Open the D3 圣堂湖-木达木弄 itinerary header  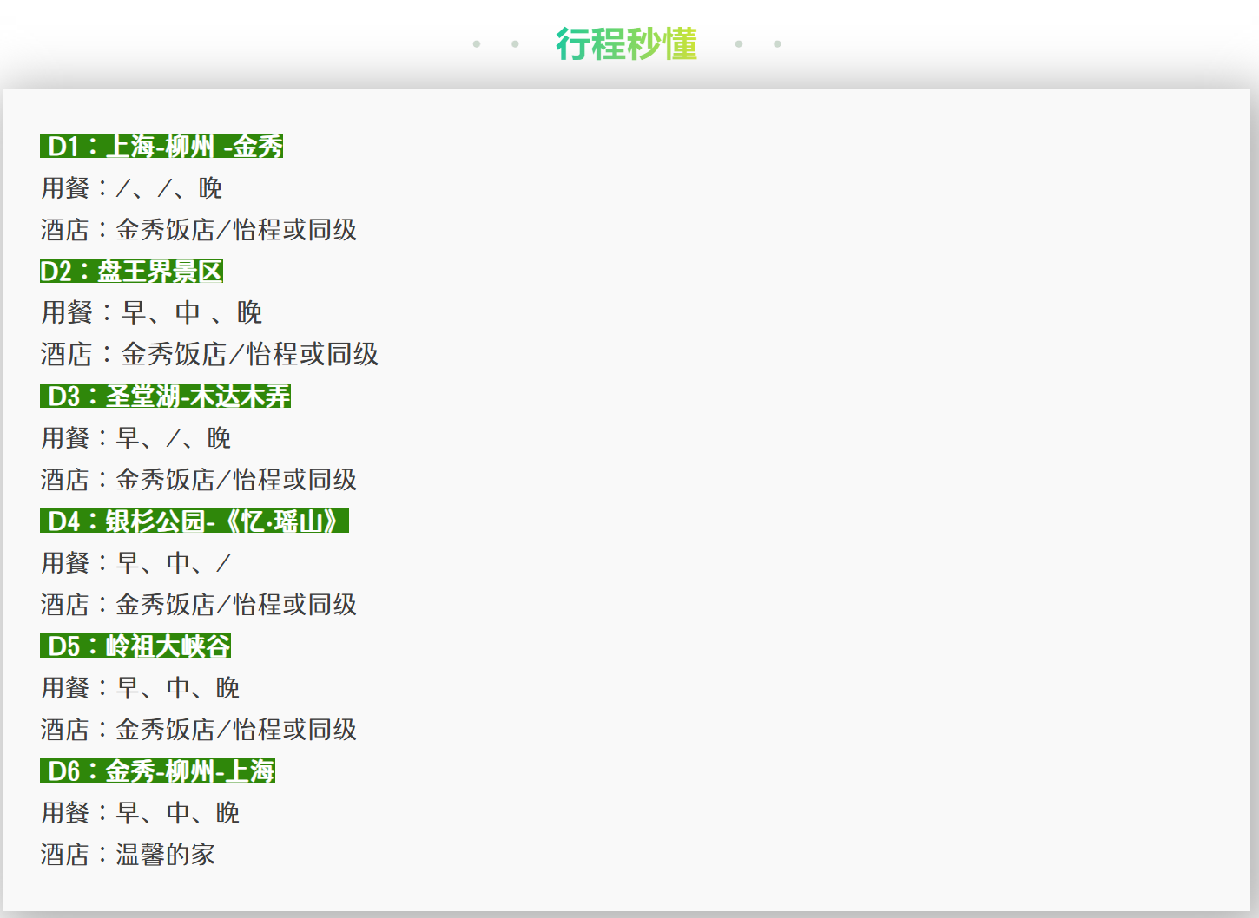click(x=167, y=397)
